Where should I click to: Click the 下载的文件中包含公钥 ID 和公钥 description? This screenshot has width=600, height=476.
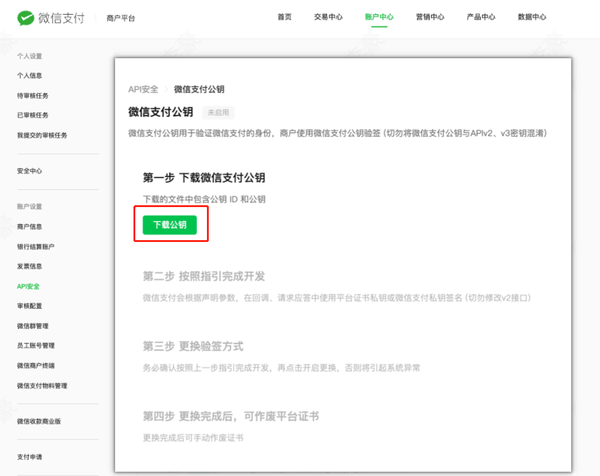point(204,199)
